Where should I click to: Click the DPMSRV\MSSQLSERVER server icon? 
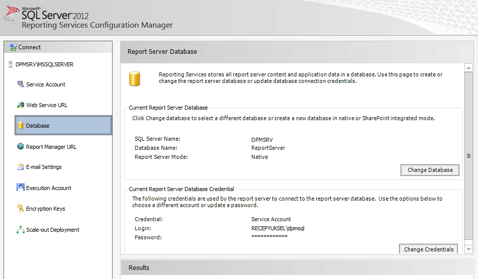pos(10,64)
